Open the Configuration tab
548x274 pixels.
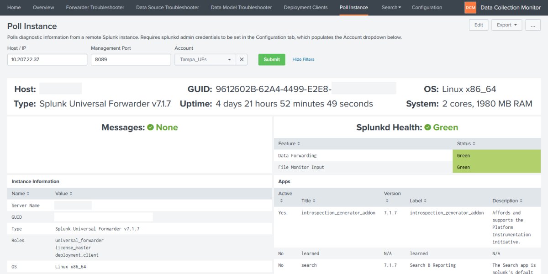(427, 7)
